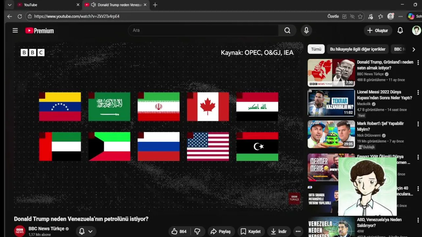Click the Oluştur create button

[378, 30]
